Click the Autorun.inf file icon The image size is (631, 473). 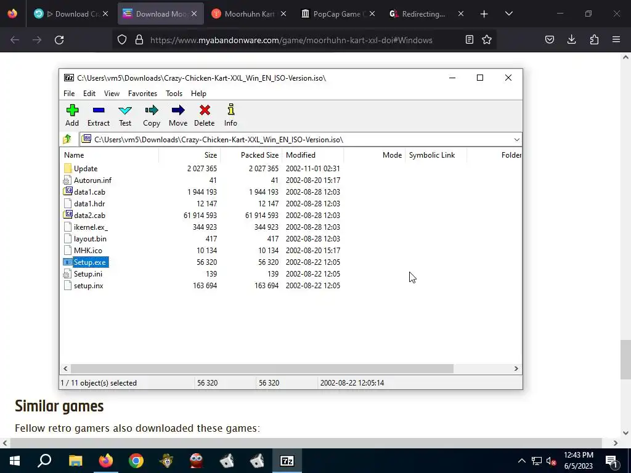67,180
